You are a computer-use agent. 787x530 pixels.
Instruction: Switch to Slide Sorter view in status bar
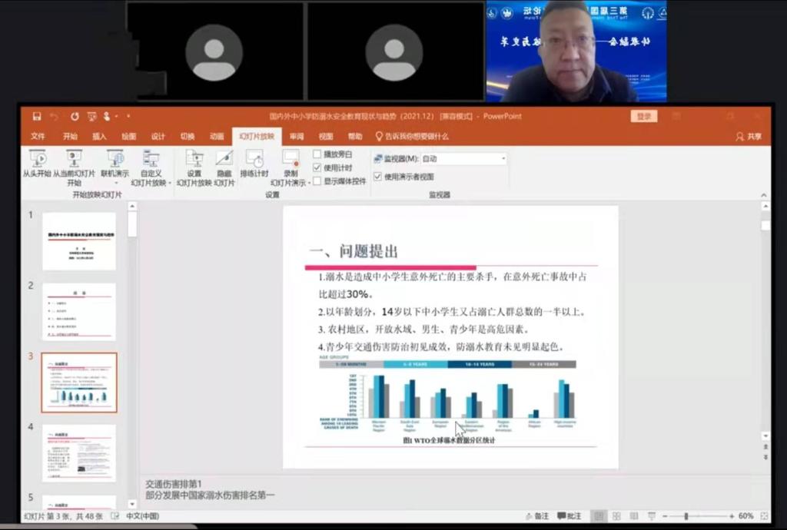pyautogui.click(x=615, y=516)
